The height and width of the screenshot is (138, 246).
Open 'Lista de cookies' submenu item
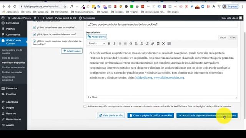(10, 58)
